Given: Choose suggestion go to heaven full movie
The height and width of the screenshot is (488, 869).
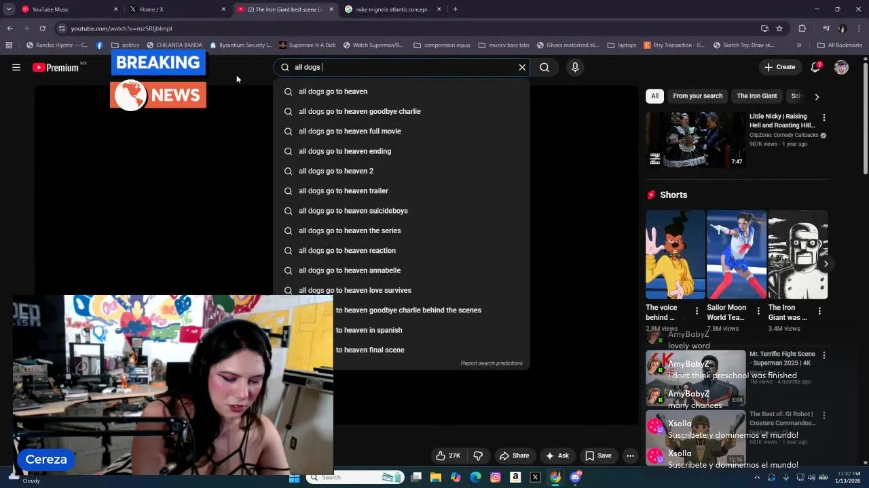Looking at the screenshot, I should [x=401, y=131].
